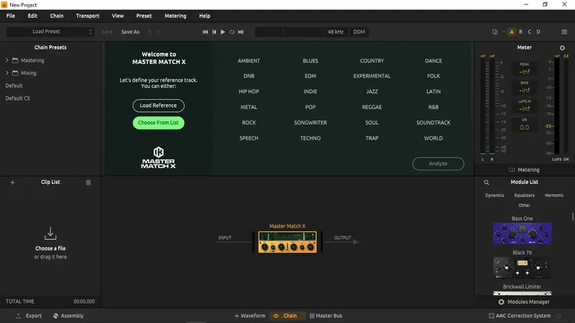Open the Assembly view
Image resolution: width=575 pixels, height=323 pixels.
coord(68,316)
